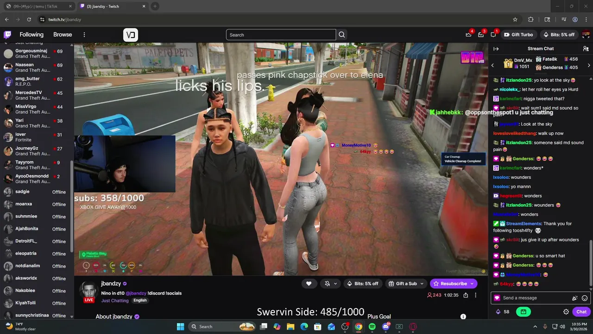Open Naasean channel in sidebar

pos(36,67)
